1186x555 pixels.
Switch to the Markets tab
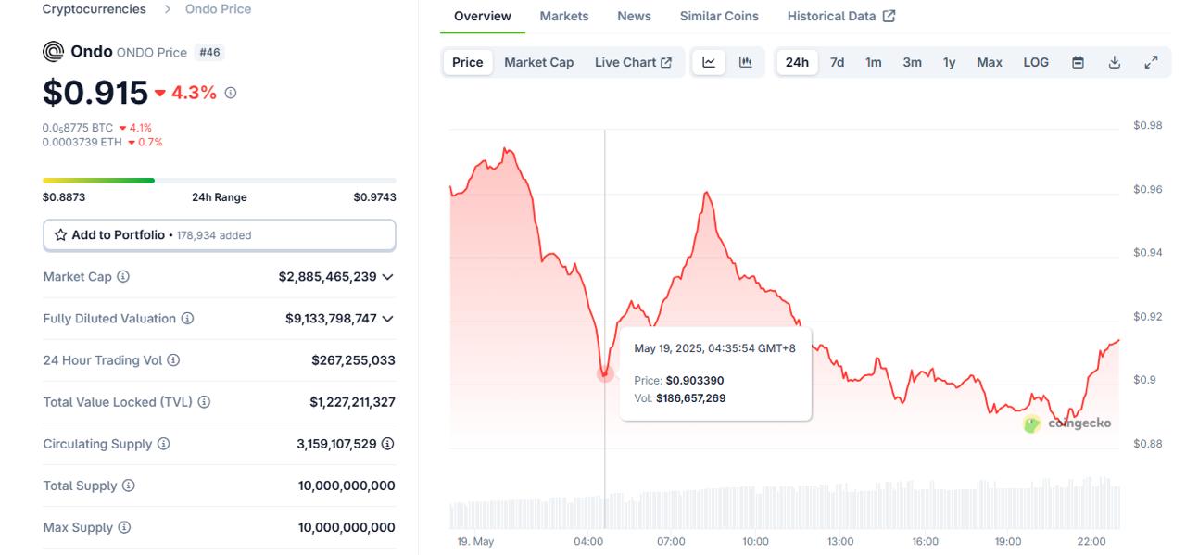coord(563,16)
